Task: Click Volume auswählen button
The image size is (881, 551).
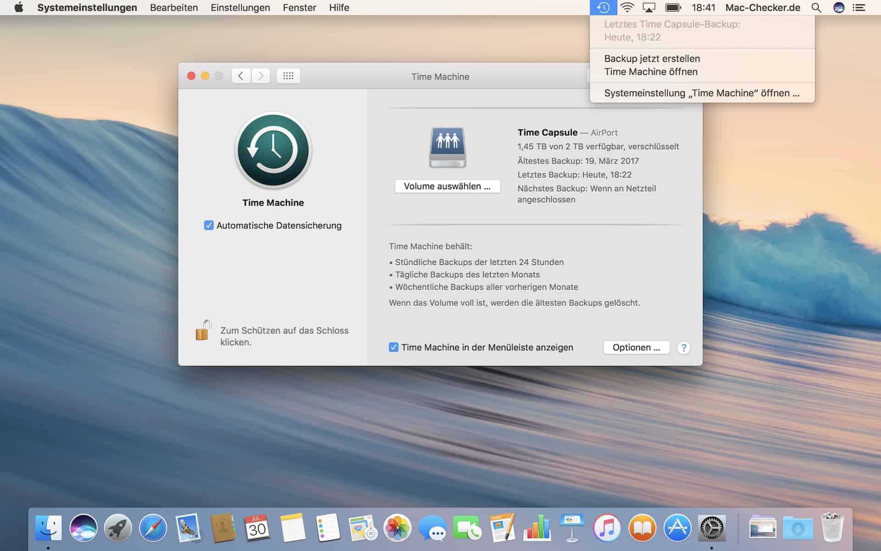Action: click(x=447, y=186)
